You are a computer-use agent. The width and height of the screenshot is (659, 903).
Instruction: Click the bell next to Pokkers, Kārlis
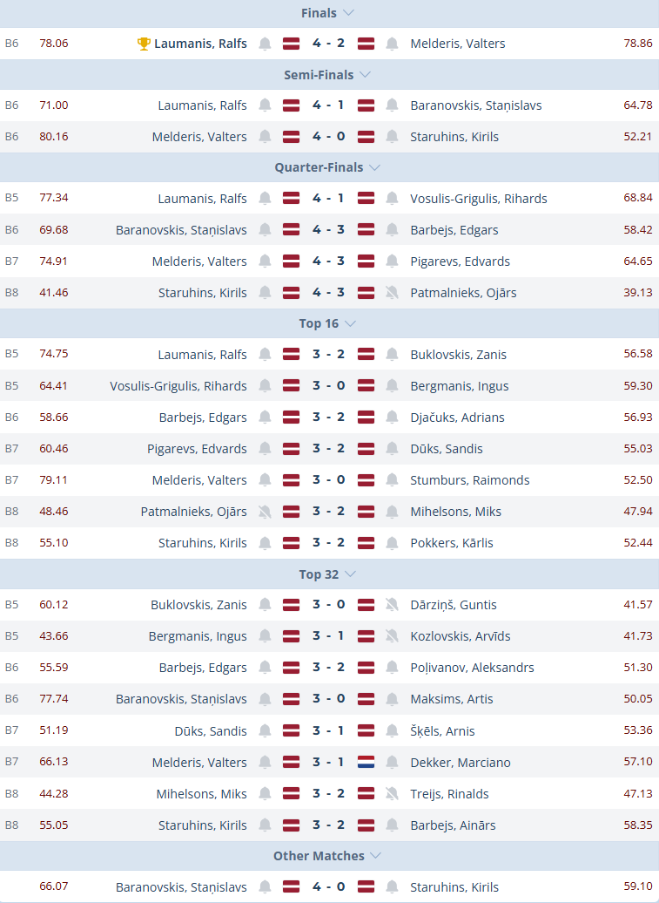(x=393, y=543)
